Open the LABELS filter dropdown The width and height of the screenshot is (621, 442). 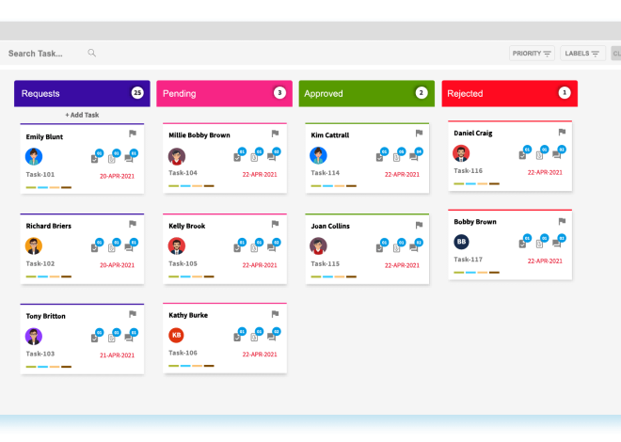(582, 54)
